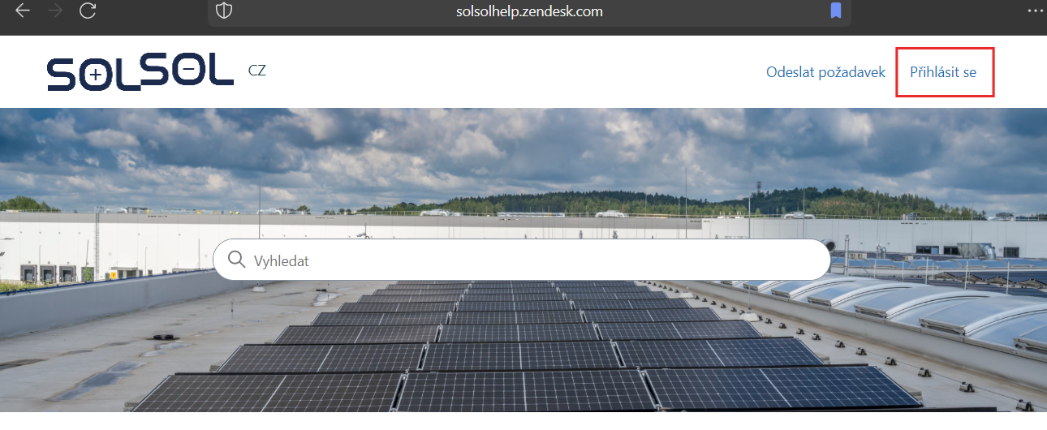This screenshot has width=1047, height=430.
Task: Open the SOLSOL logo homepage link
Action: tap(140, 73)
